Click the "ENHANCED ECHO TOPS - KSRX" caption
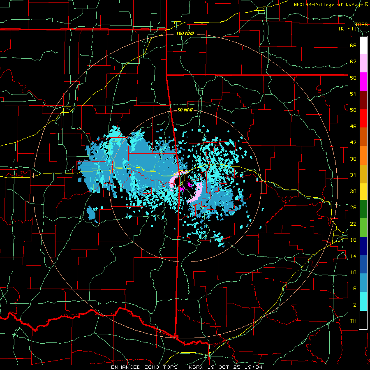Screen dimensions: 370x370 pyautogui.click(x=158, y=367)
